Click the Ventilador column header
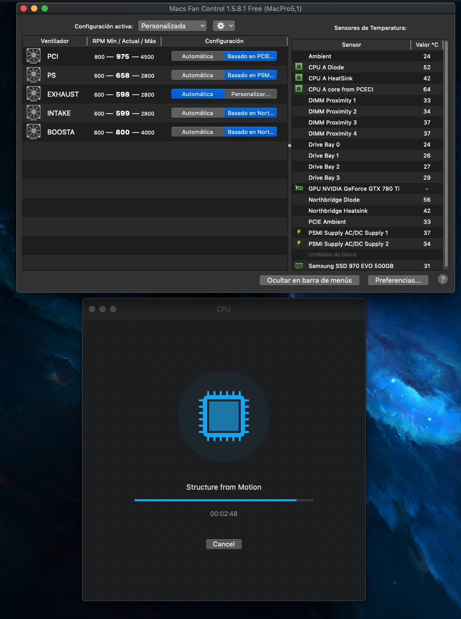Viewport: 461px width, 619px height. click(x=55, y=41)
